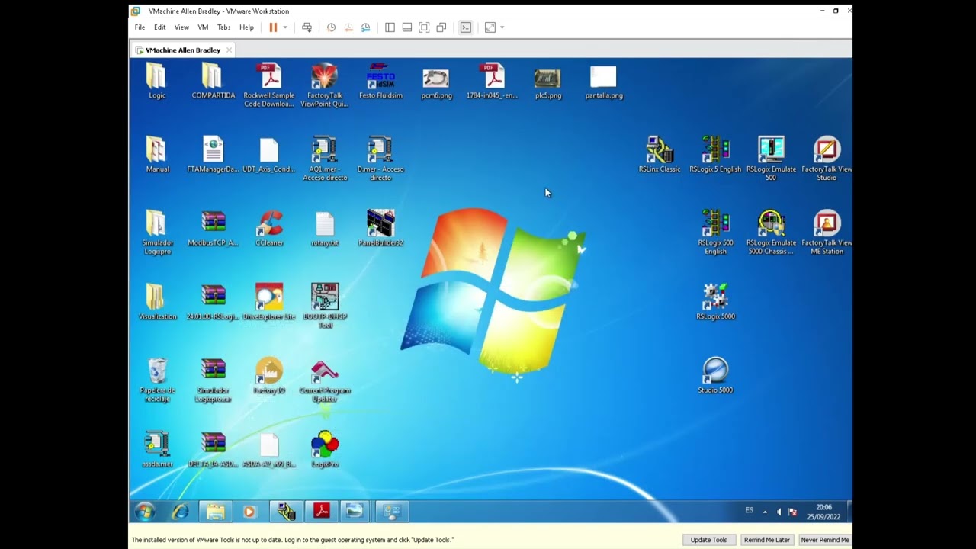Launch the LogixPro desktop icon
The height and width of the screenshot is (549, 976).
pyautogui.click(x=325, y=450)
